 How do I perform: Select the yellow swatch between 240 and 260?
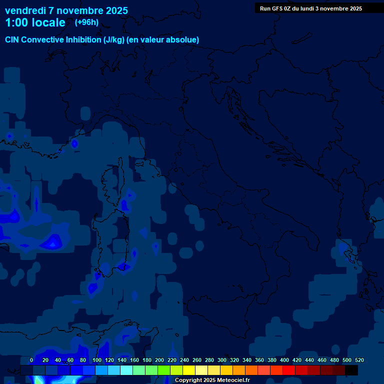[189, 370]
